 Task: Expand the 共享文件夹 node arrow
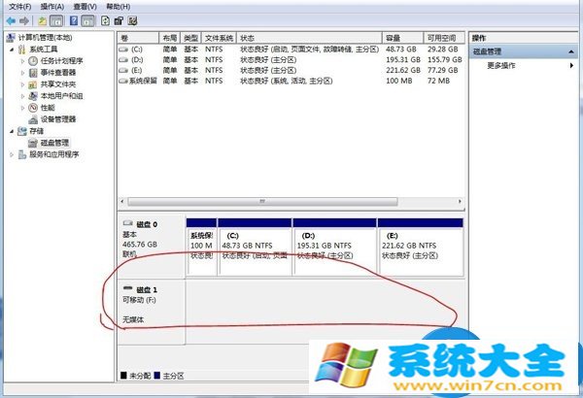[22, 84]
